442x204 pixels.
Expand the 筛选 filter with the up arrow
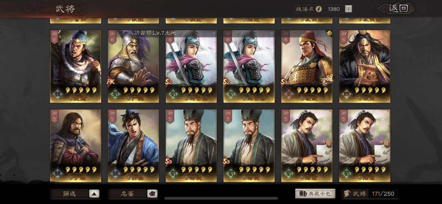94,193
